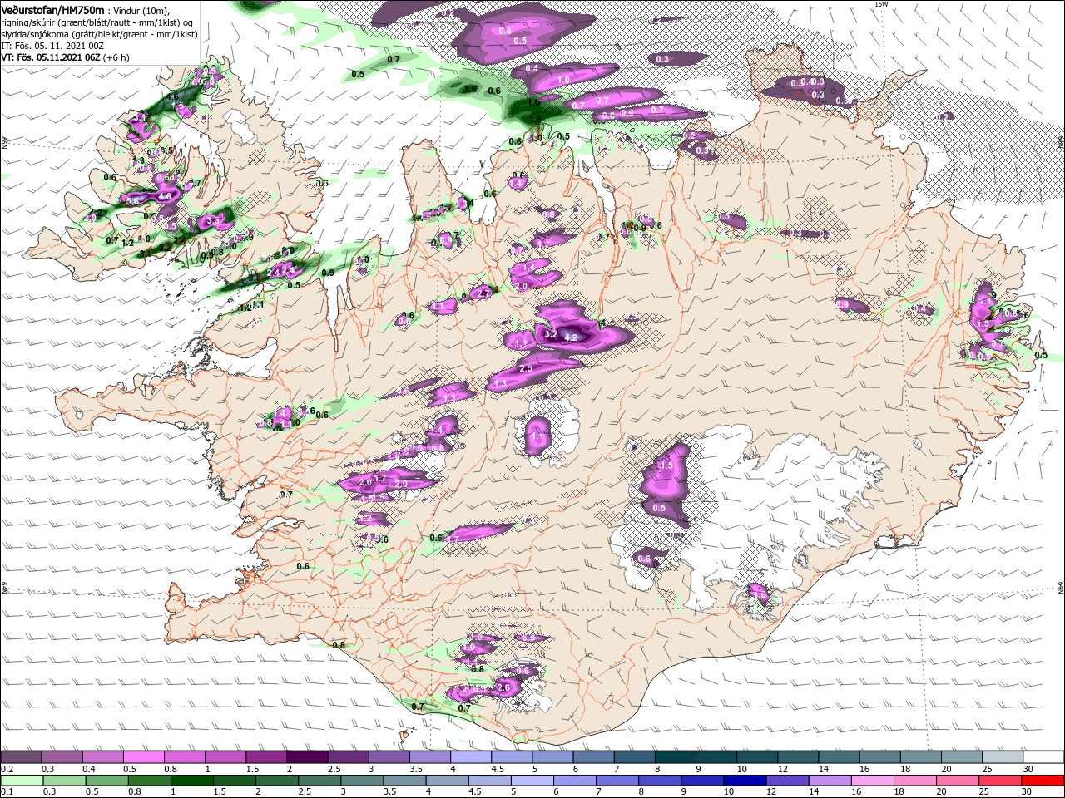Click the 15W longitude label
This screenshot has width=1065, height=798.
pyautogui.click(x=882, y=4)
